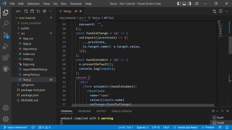Open errors and warnings count in status bar
The width and height of the screenshot is (232, 130).
45,127
